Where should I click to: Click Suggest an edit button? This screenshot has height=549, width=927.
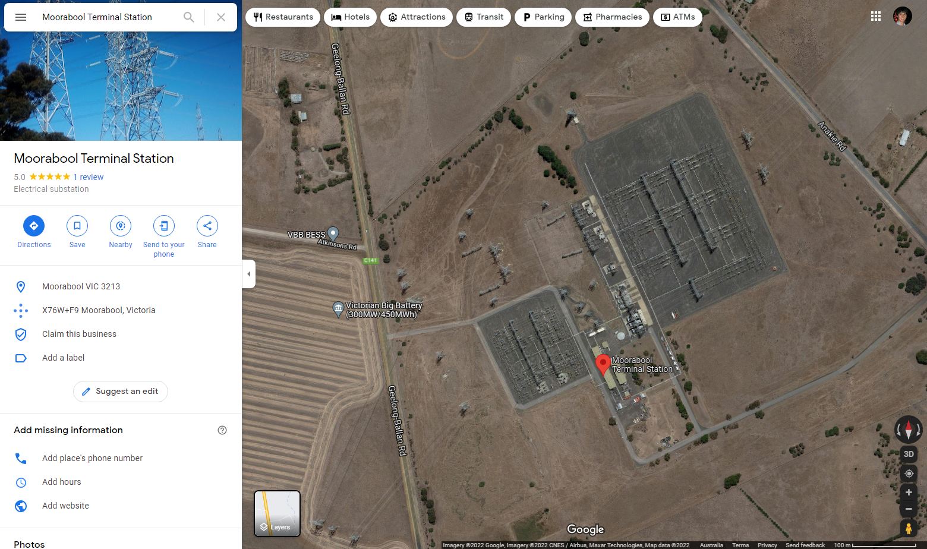pyautogui.click(x=120, y=392)
